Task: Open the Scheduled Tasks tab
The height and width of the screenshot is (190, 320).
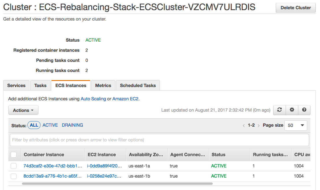Action: click(x=138, y=85)
